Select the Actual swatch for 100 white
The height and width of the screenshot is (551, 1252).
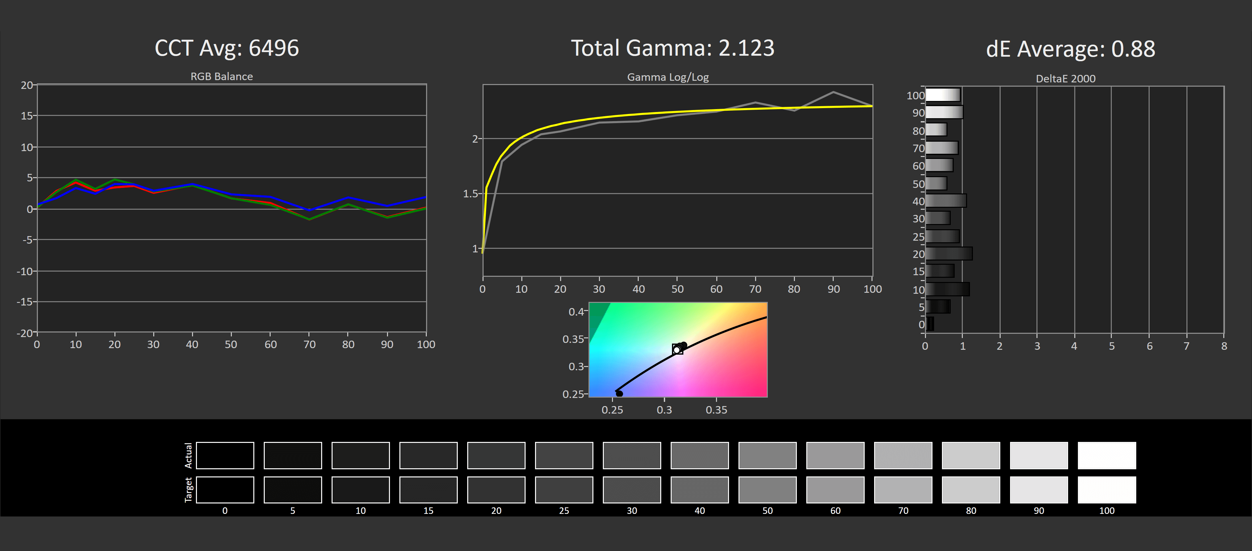click(1106, 455)
